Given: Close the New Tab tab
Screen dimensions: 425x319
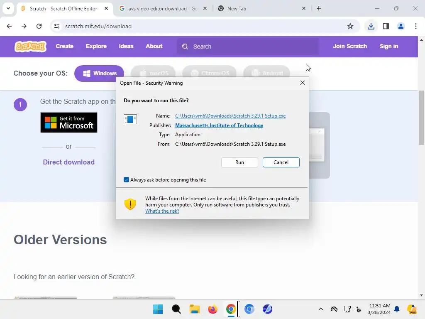Looking at the screenshot, I should [304, 8].
